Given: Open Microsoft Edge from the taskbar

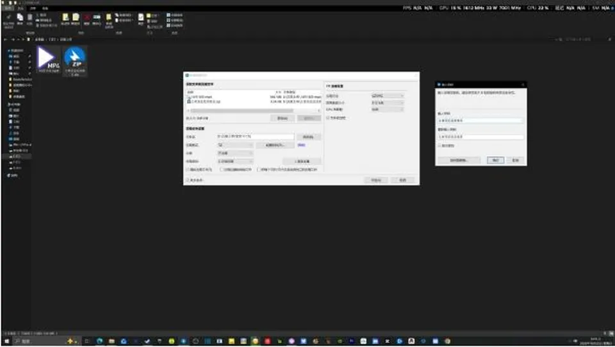Looking at the screenshot, I should pyautogui.click(x=99, y=341).
